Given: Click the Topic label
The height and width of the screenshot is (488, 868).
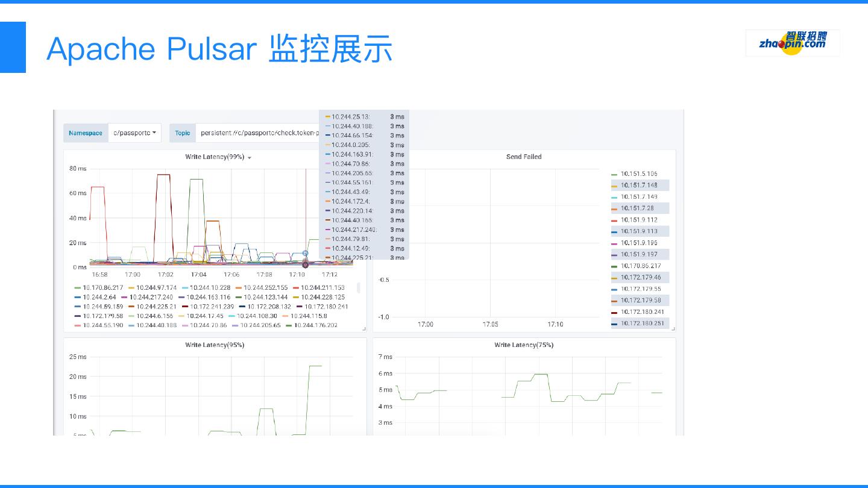Looking at the screenshot, I should click(x=183, y=133).
